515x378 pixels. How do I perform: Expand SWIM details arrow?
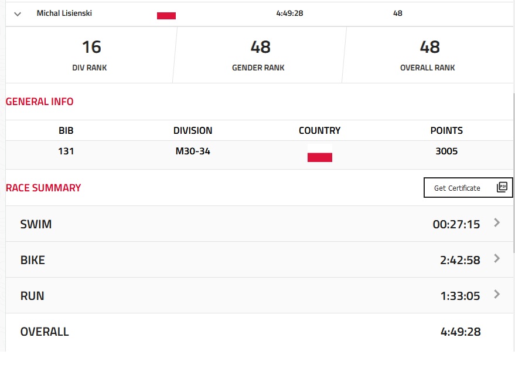(x=497, y=222)
